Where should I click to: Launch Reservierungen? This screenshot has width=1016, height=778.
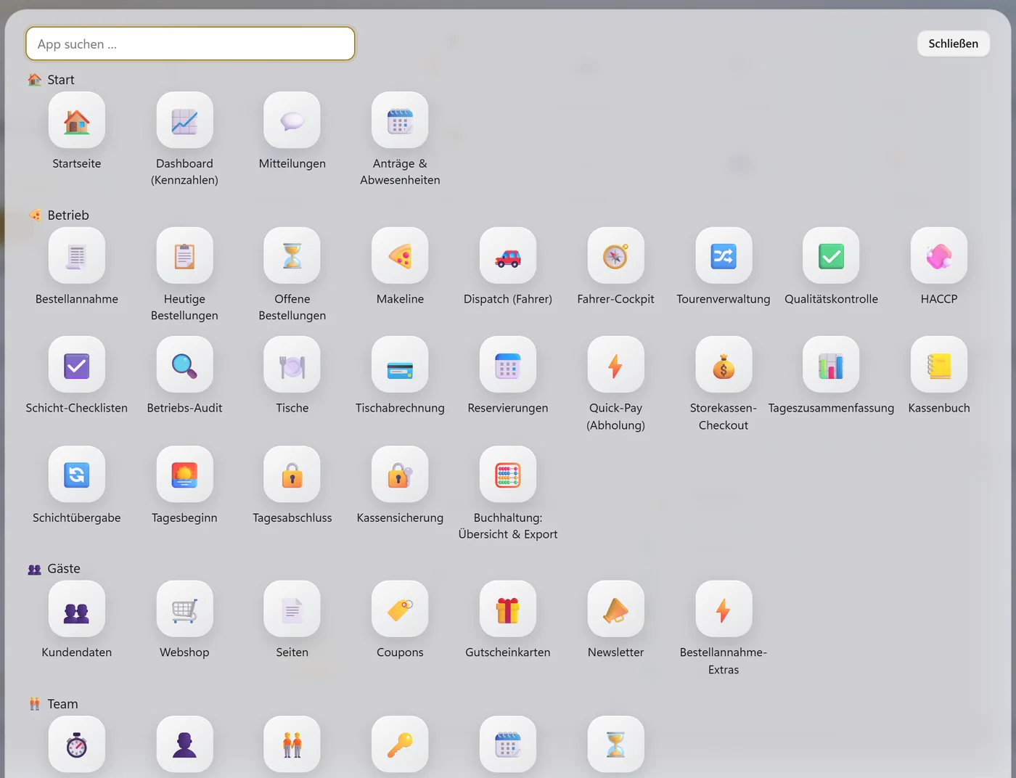508,365
